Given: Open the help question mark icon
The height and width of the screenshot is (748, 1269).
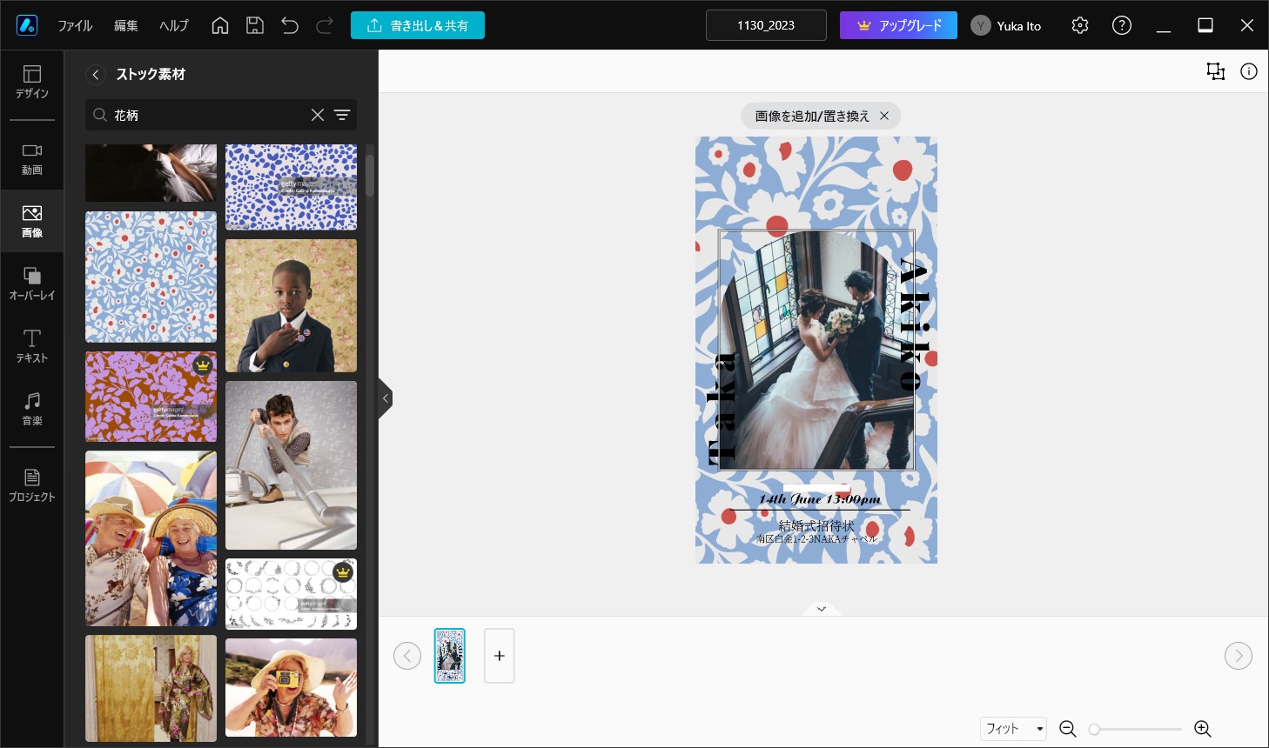Looking at the screenshot, I should [x=1122, y=25].
